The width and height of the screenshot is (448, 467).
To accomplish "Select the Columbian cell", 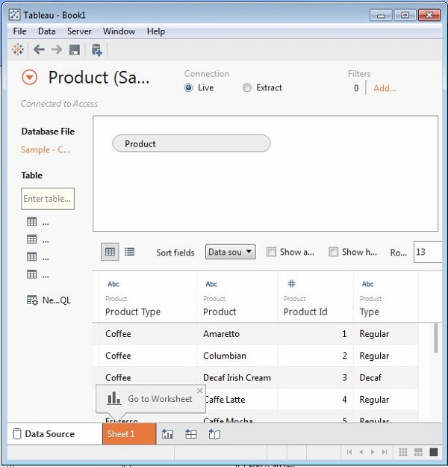I will 237,356.
